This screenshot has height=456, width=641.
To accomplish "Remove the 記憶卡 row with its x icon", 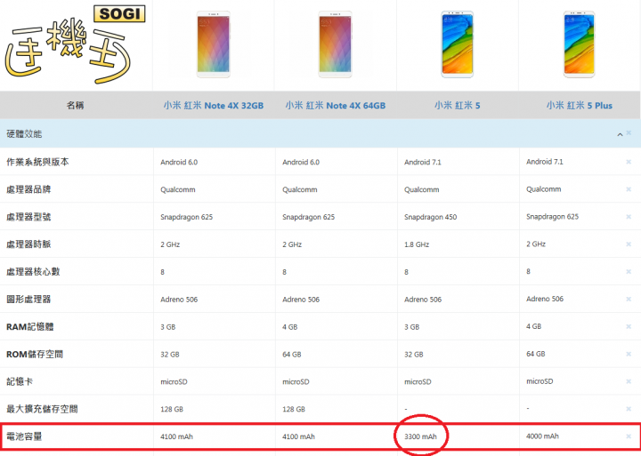I will click(x=629, y=381).
